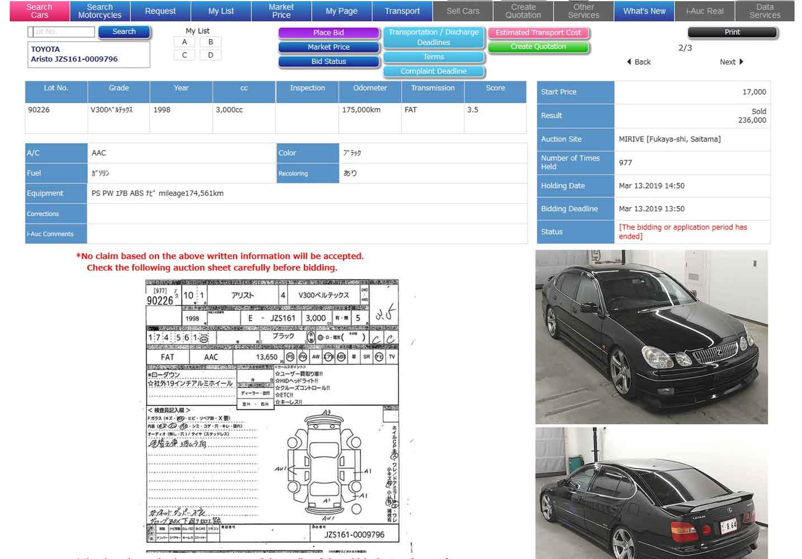Viewport: 802px width, 559px height.
Task: Select the Transport tab
Action: (x=402, y=11)
